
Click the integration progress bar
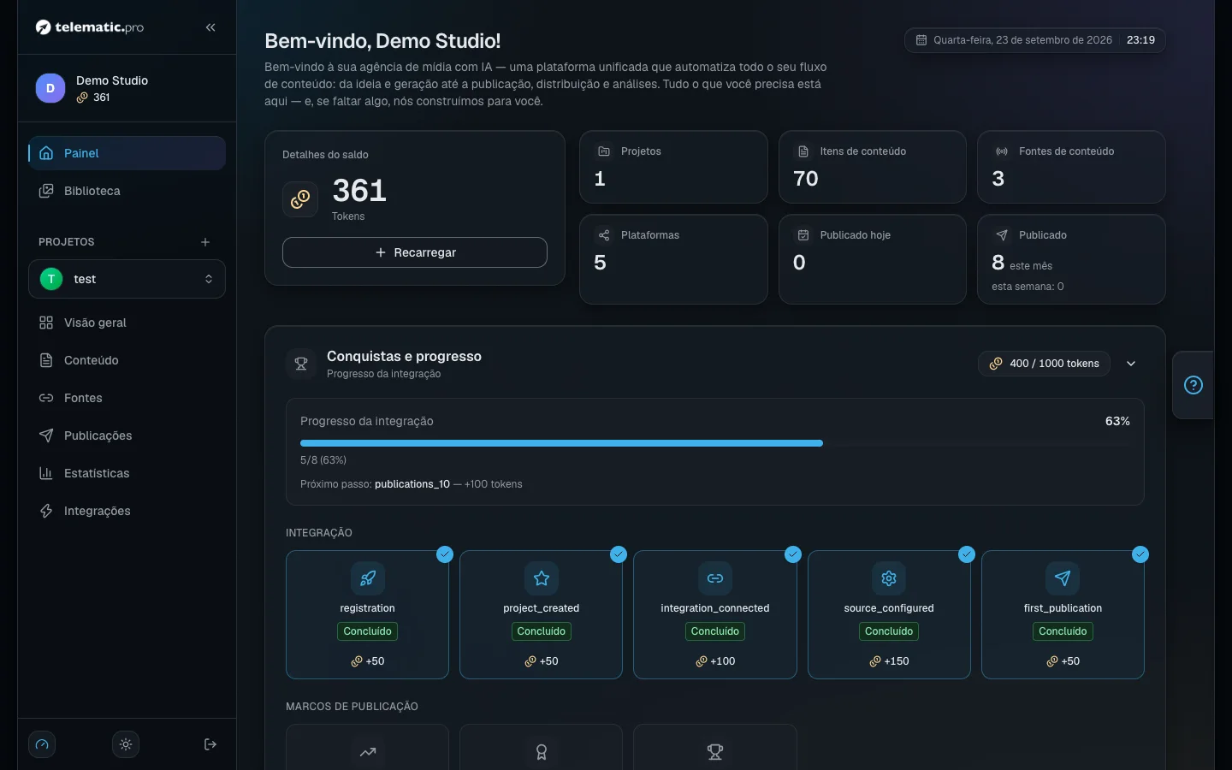click(x=715, y=443)
